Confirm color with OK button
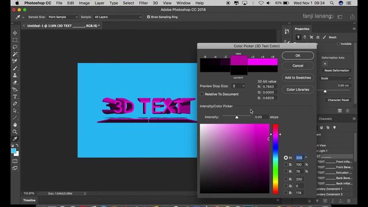The width and height of the screenshot is (368, 207). point(298,56)
